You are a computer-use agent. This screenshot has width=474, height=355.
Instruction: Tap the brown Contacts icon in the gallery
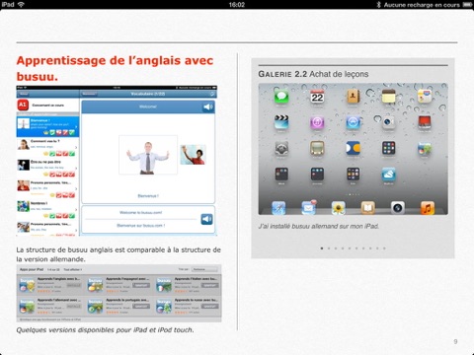point(353,97)
